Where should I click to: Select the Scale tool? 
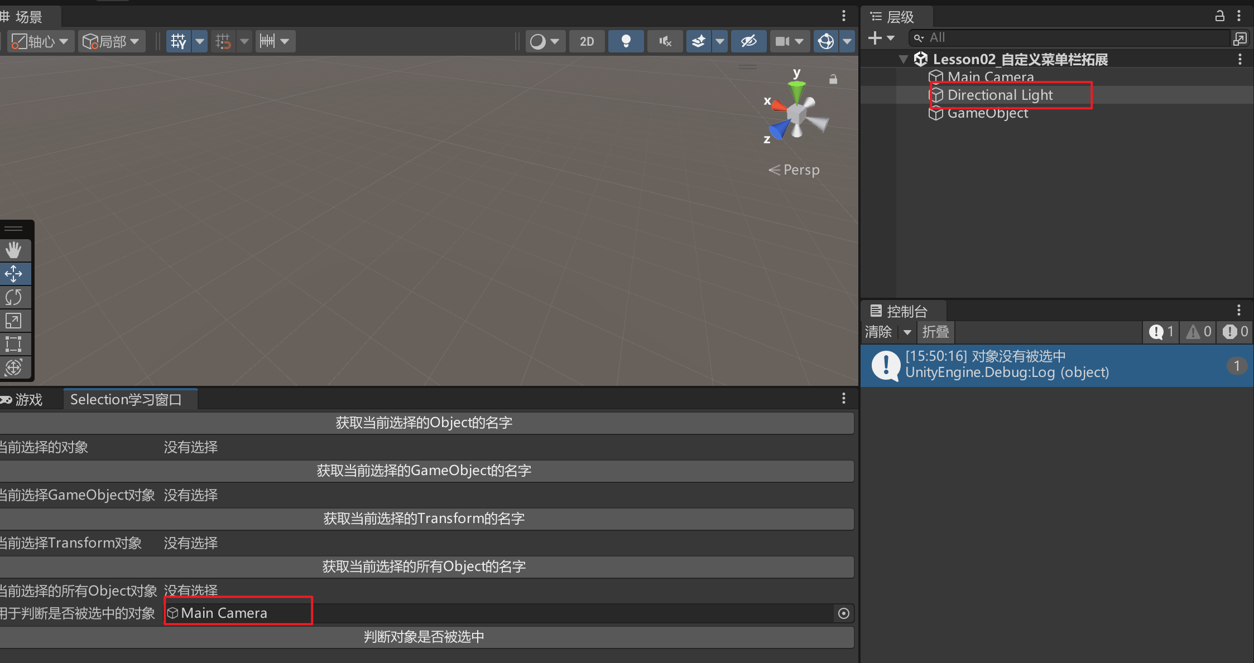[13, 321]
